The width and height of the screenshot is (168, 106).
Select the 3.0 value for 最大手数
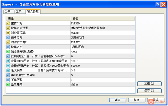click(x=103, y=70)
